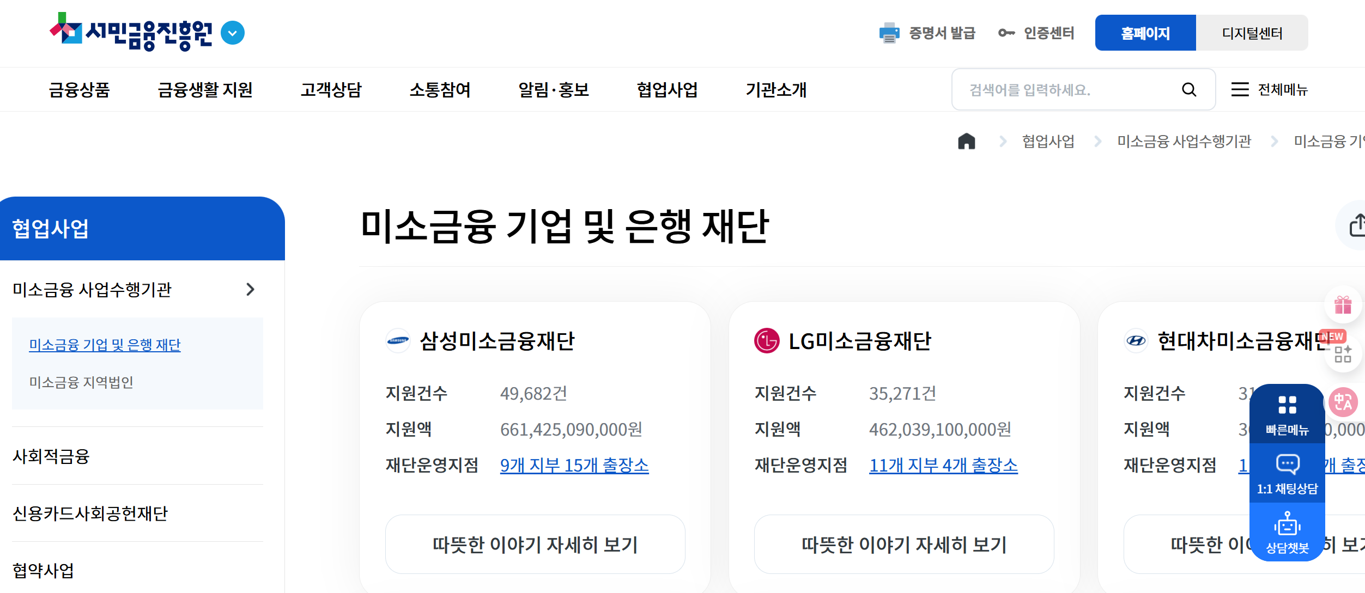The image size is (1365, 593).
Task: Open the pink gift promotion icon
Action: point(1344,306)
